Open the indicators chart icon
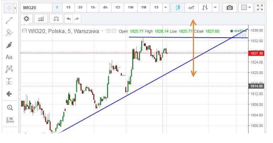 (x=41, y=19)
